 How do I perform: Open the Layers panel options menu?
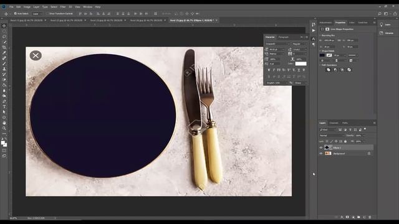[x=374, y=123]
